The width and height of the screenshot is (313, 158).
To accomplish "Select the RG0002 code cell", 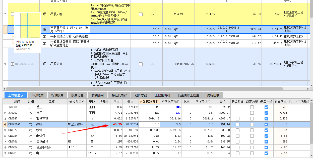I will coord(17,113).
